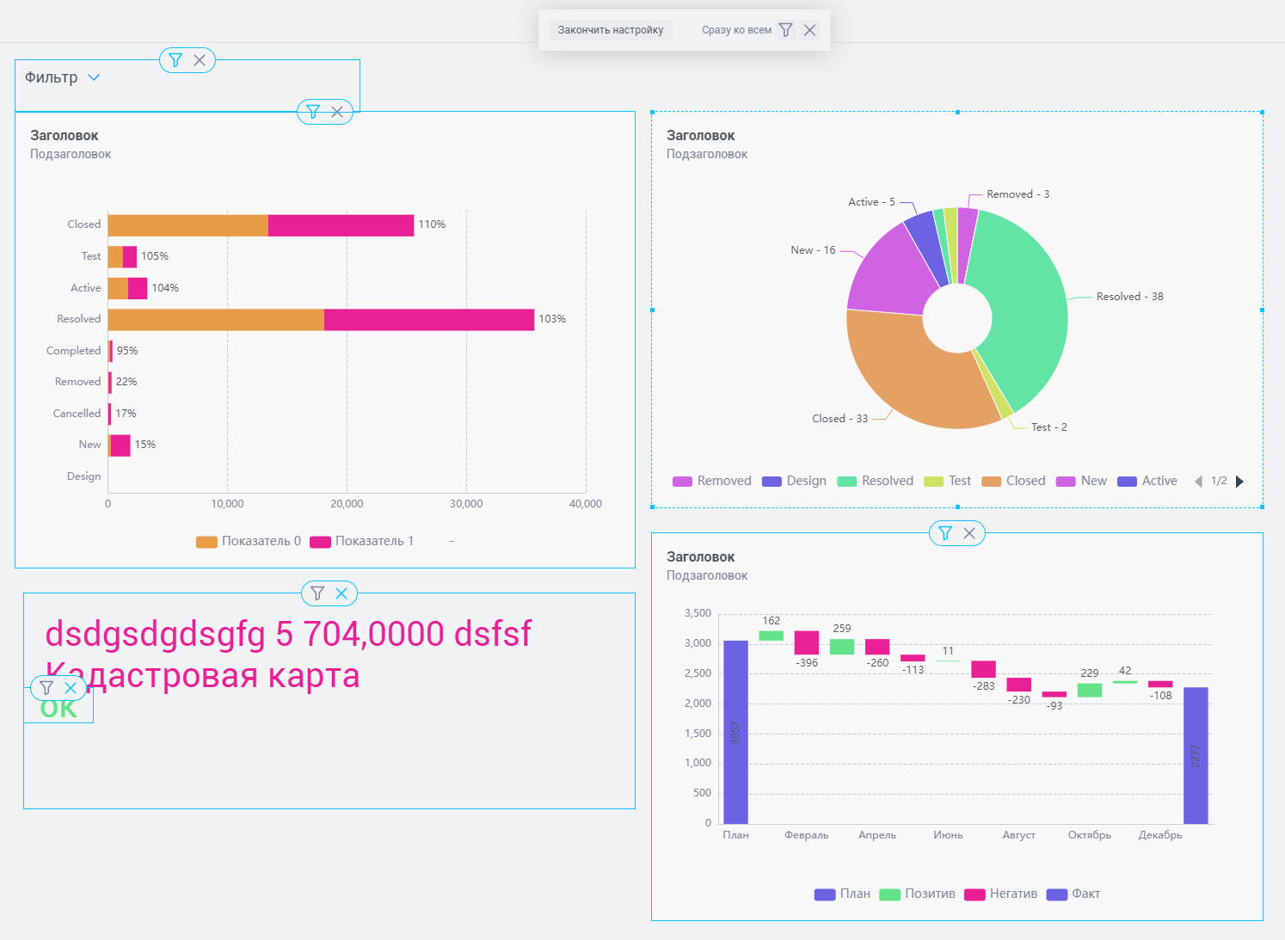Click the 162 waterfall bar

(x=772, y=636)
